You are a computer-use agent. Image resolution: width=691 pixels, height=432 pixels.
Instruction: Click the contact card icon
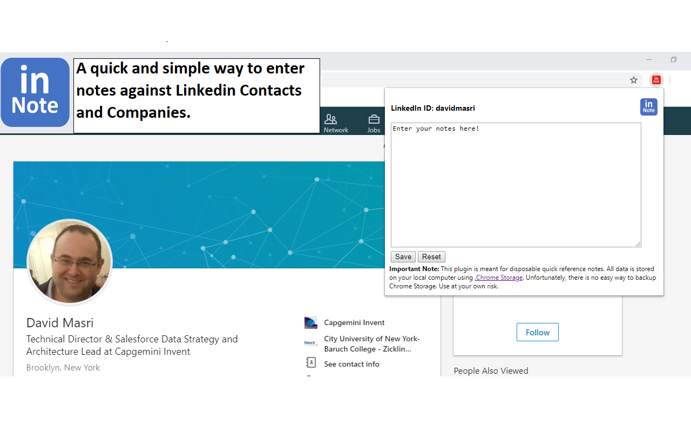tap(311, 363)
